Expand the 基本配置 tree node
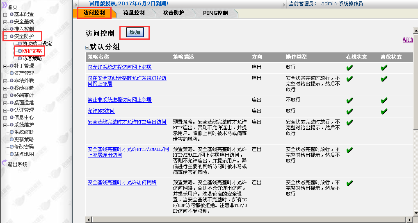The width and height of the screenshot is (418, 223). [x=5, y=15]
